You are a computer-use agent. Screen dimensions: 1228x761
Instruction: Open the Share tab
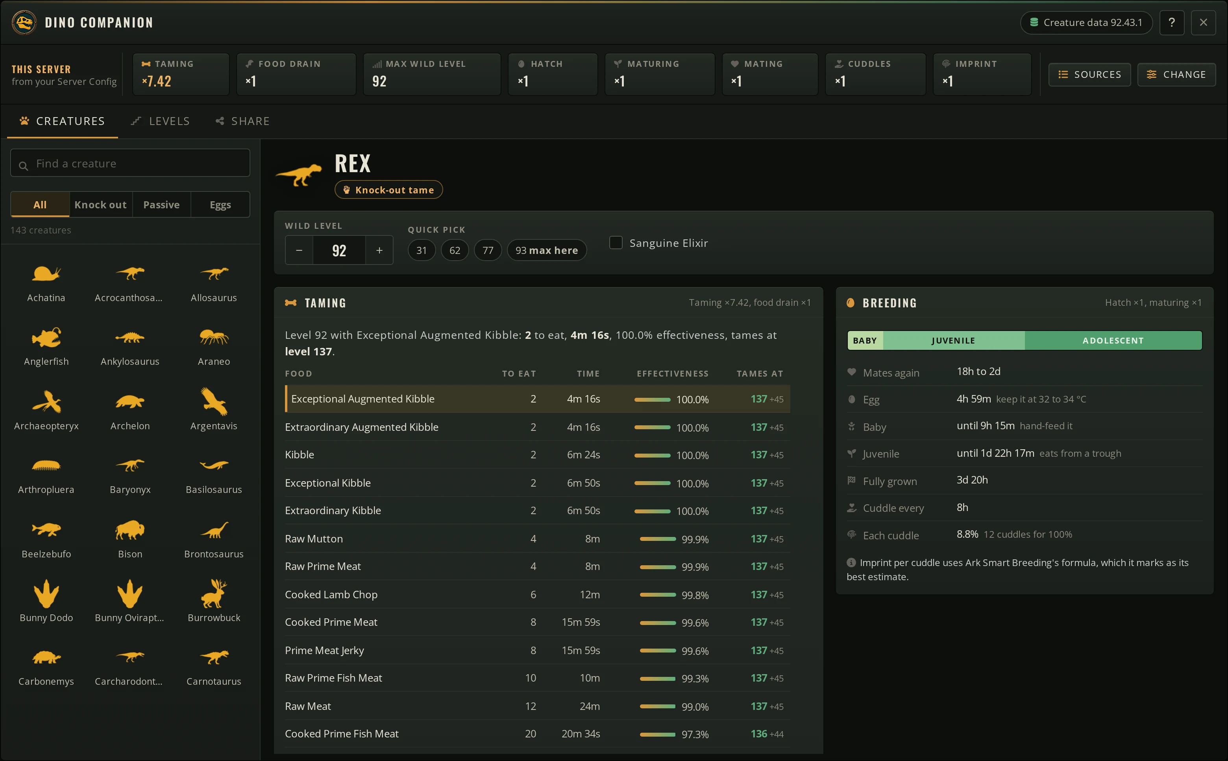tap(243, 121)
